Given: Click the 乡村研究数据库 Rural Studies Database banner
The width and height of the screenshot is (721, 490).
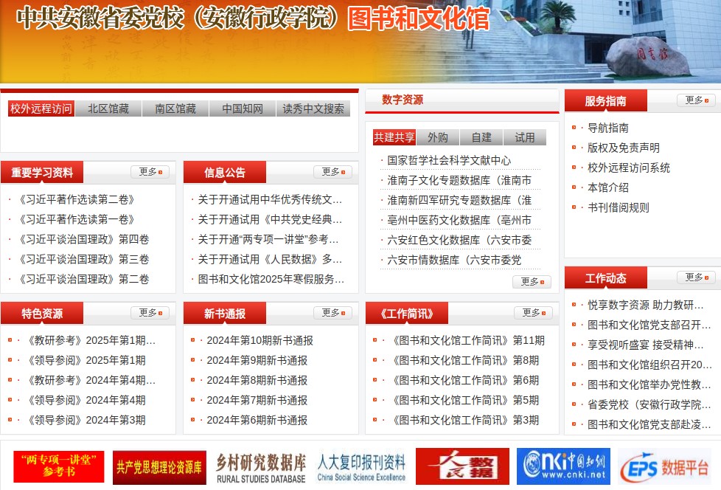Looking at the screenshot, I should 261,467.
